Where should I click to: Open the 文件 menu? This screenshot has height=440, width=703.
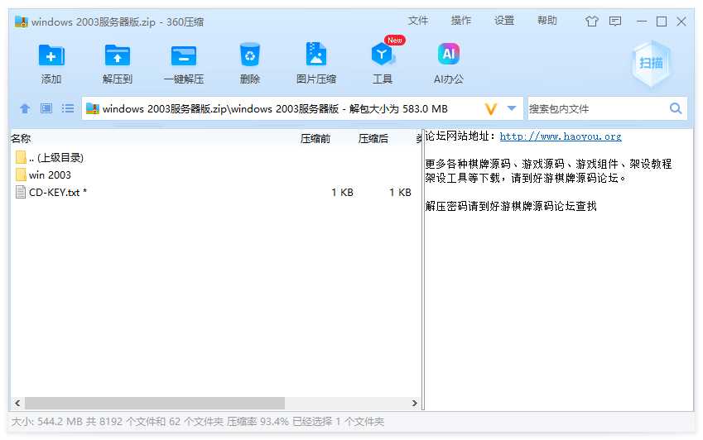(x=418, y=21)
